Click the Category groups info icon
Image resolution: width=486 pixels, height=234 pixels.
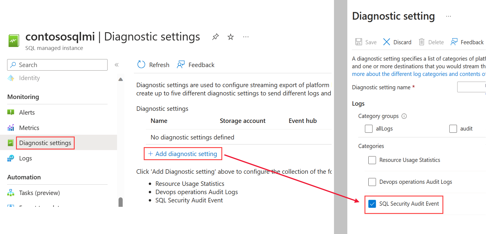coord(404,116)
